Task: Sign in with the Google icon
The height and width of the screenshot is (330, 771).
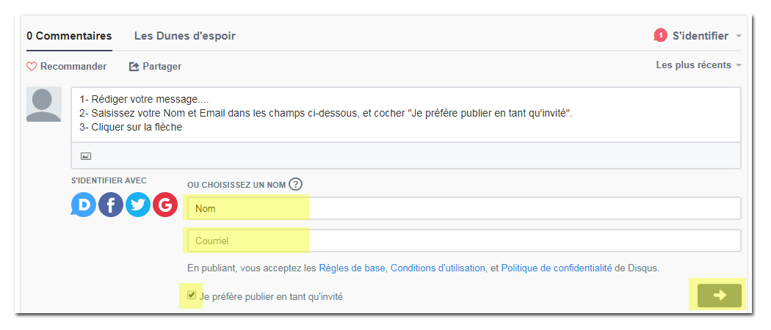Action: (164, 205)
